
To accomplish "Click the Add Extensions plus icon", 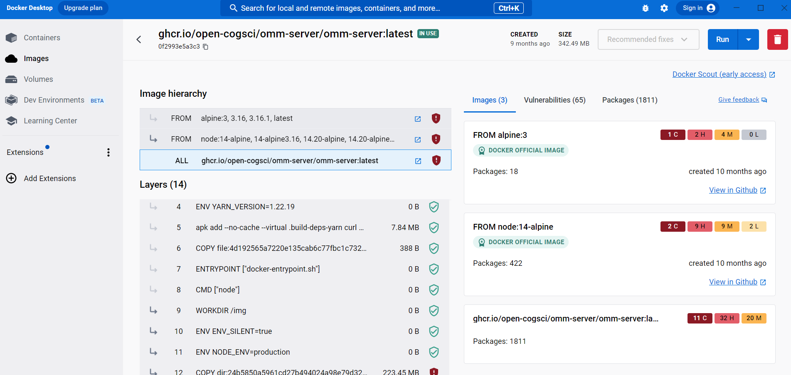I will [11, 178].
